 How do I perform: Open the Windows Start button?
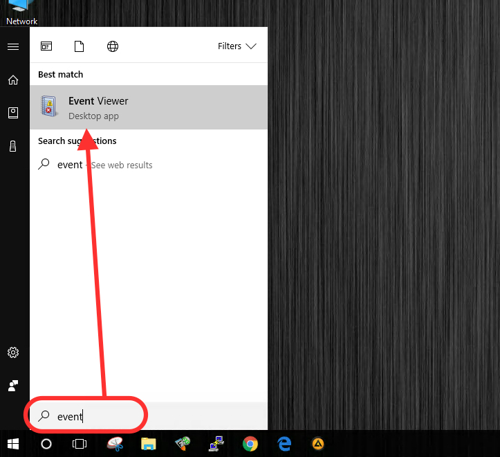click(13, 444)
